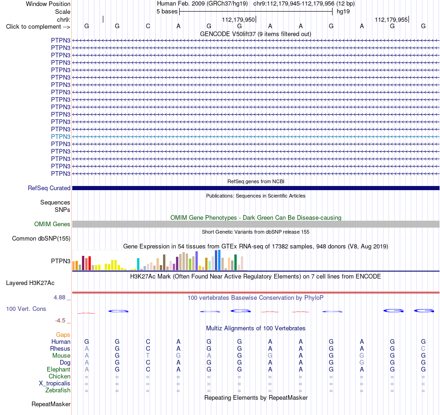The height and width of the screenshot is (415, 440).
Task: Click the SNPs label under Publications
Action: point(63,210)
